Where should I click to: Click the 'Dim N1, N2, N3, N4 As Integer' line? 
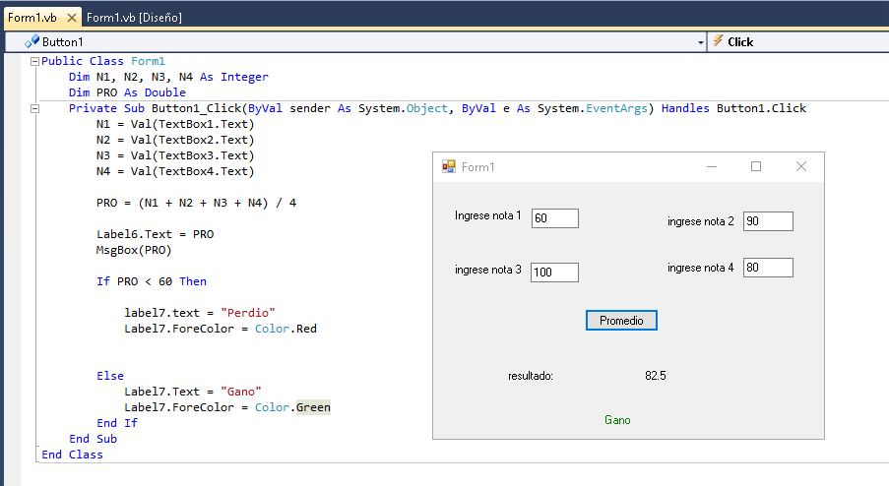(x=168, y=77)
